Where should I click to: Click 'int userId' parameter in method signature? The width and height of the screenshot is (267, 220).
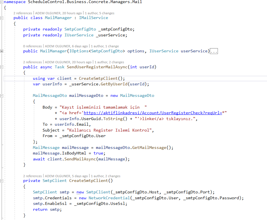(142, 67)
